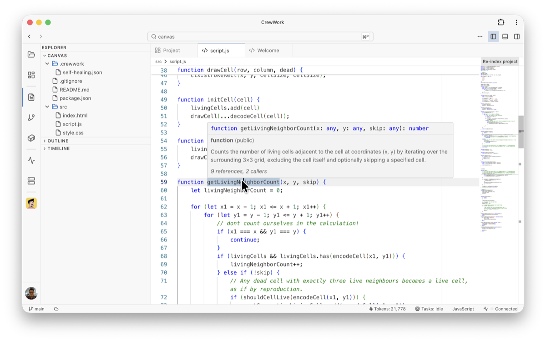Select the script.js editor tab
The height and width of the screenshot is (342, 546).
[x=221, y=51]
